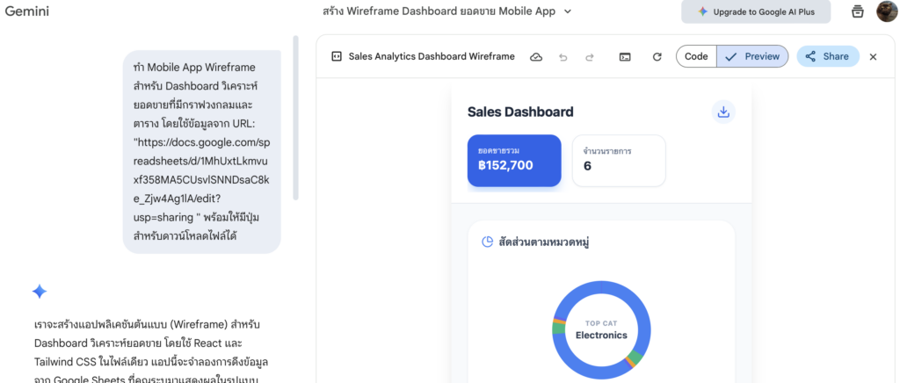Share the Sales Analytics Dashboard canvas
900x383 pixels.
[828, 56]
